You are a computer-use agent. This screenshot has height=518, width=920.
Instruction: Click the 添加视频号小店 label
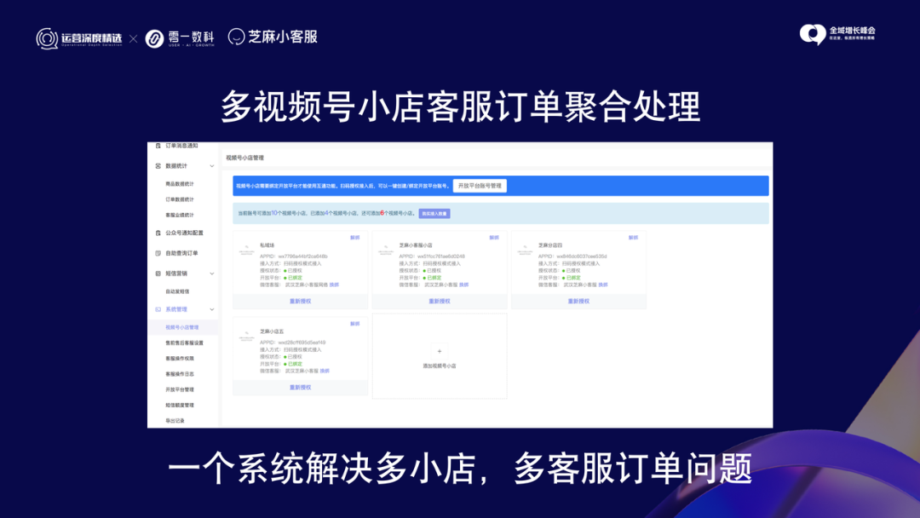[x=440, y=365]
